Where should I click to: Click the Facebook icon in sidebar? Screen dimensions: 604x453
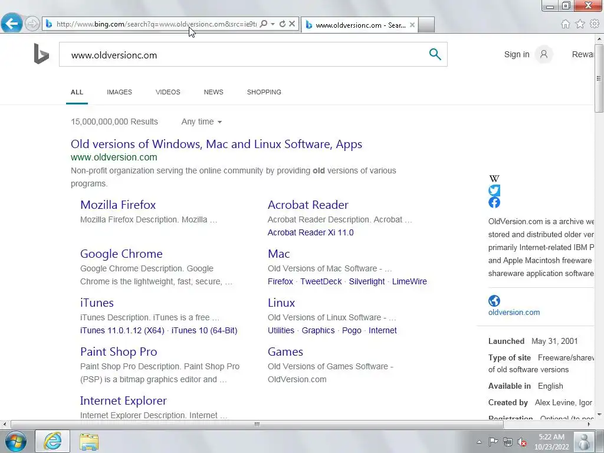(x=494, y=203)
